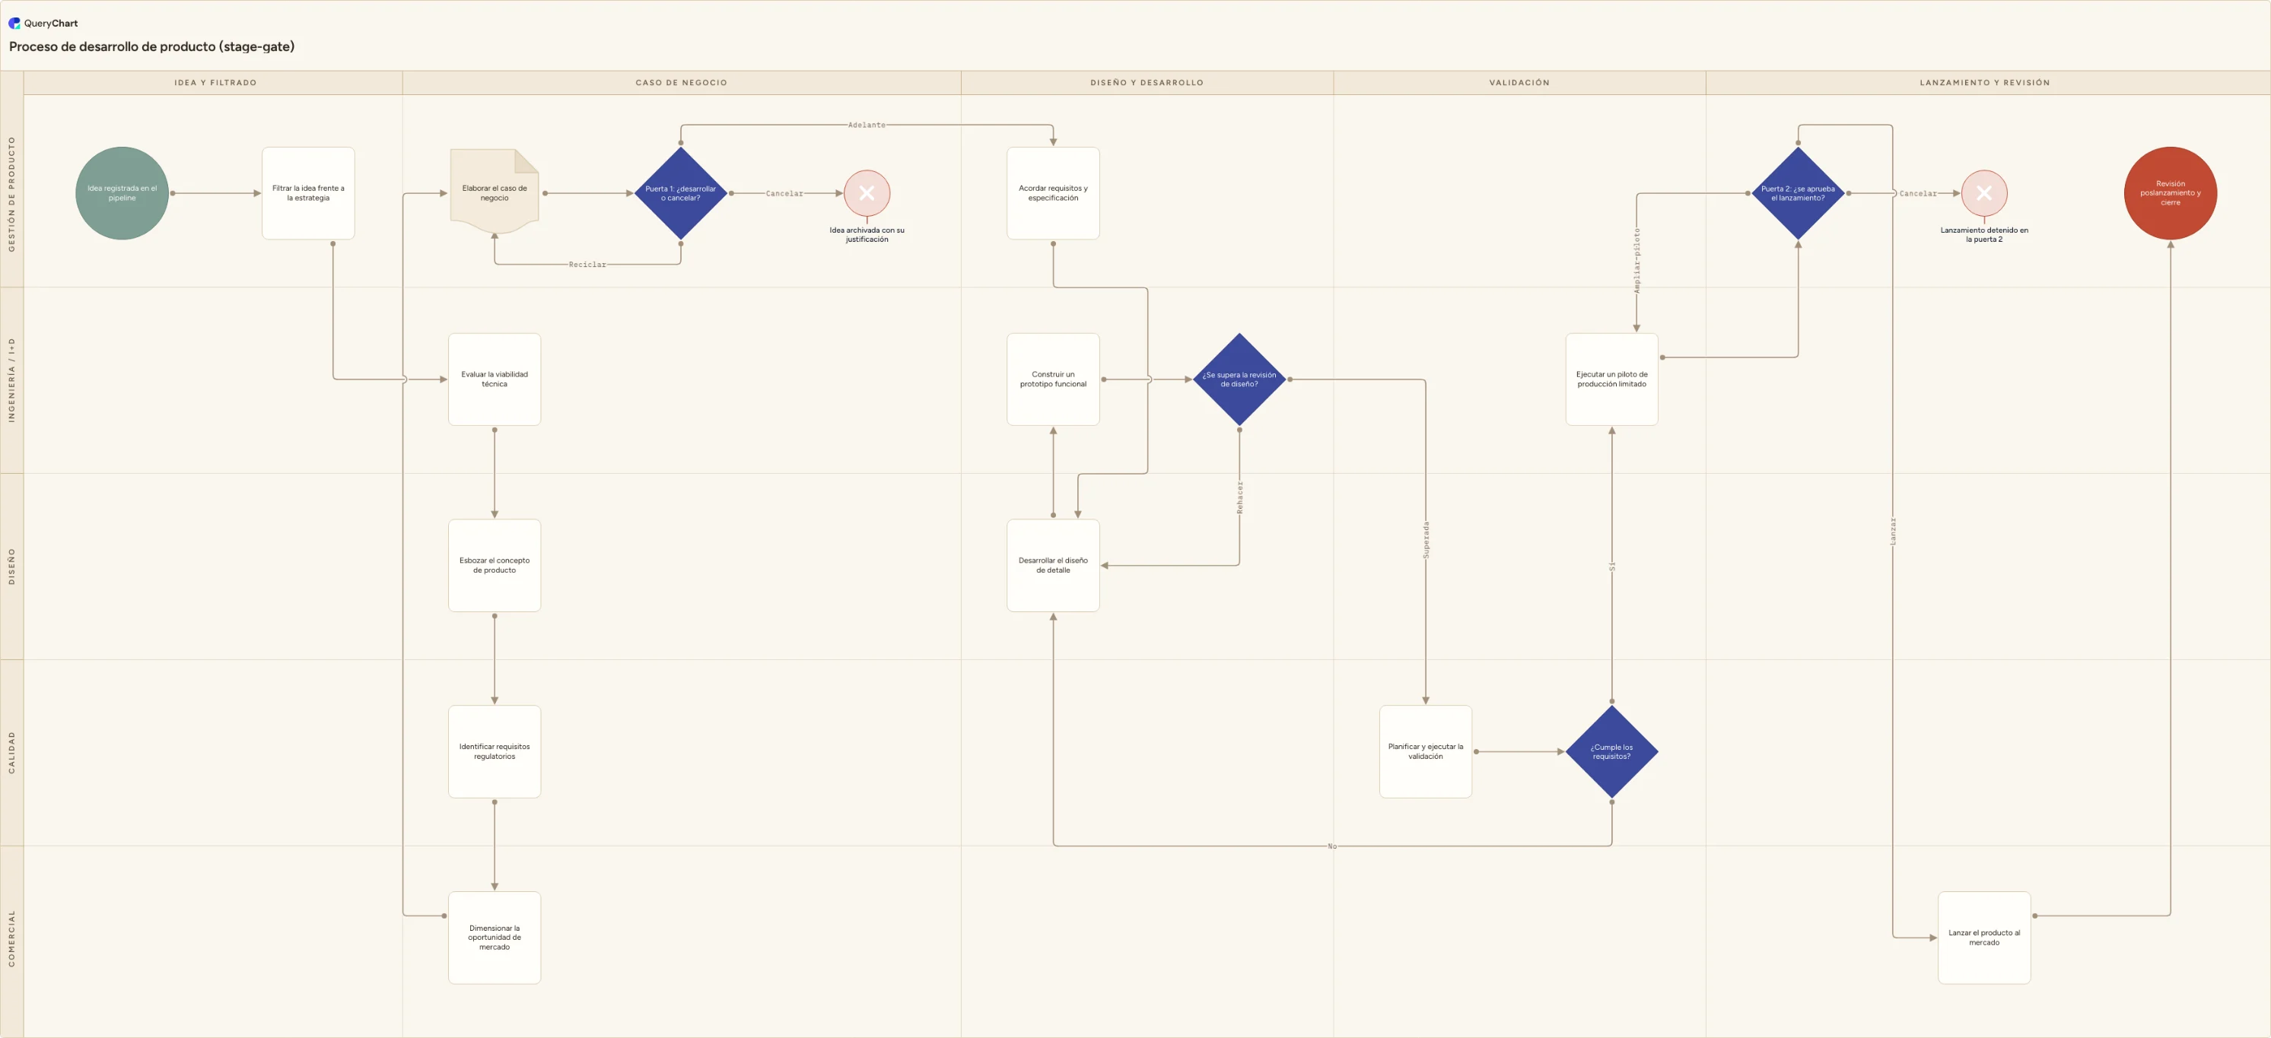Select the 'Elaborar el caso de negocio' document shape
The height and width of the screenshot is (1038, 2271).
click(x=495, y=191)
